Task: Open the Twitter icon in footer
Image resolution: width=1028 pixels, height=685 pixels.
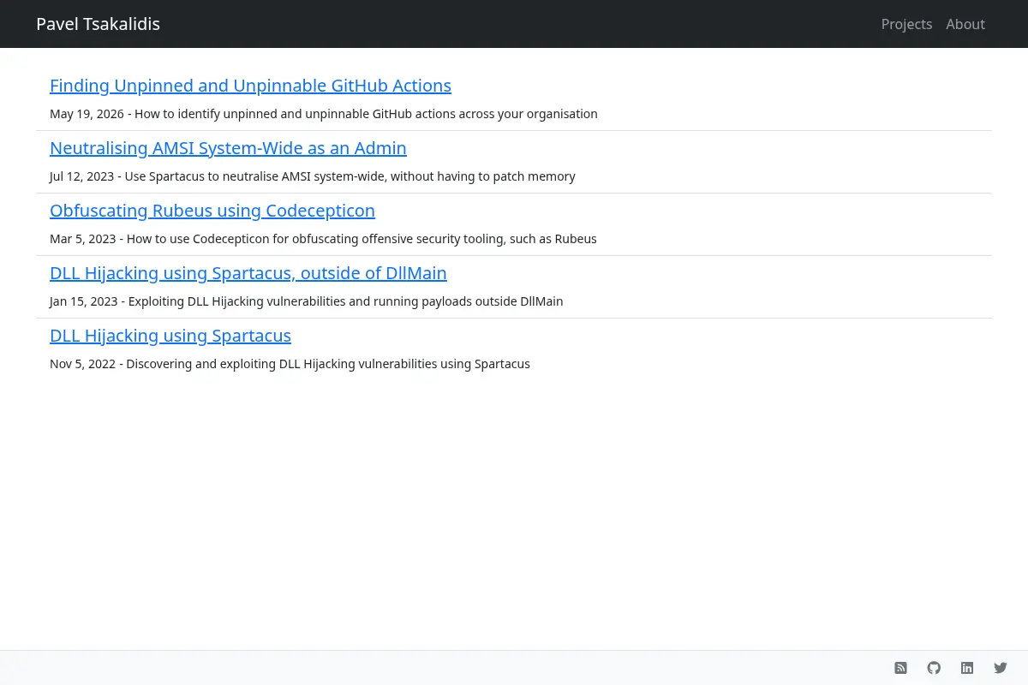Action: tap(1001, 668)
